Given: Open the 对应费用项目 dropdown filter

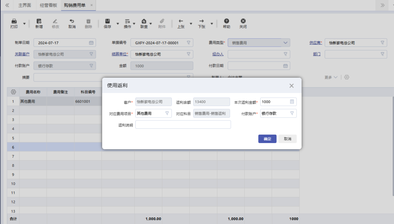Looking at the screenshot, I should 167,113.
